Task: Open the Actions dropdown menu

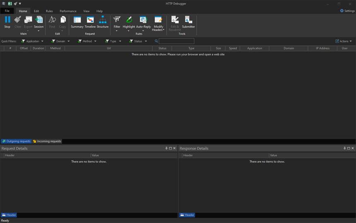Action: (344, 41)
